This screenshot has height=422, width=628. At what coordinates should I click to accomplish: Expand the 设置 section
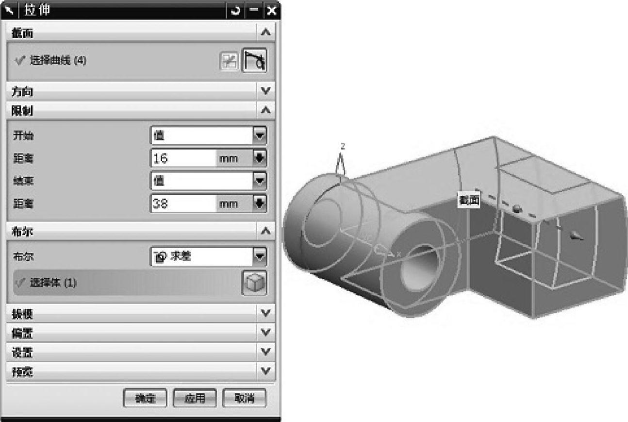(x=265, y=352)
